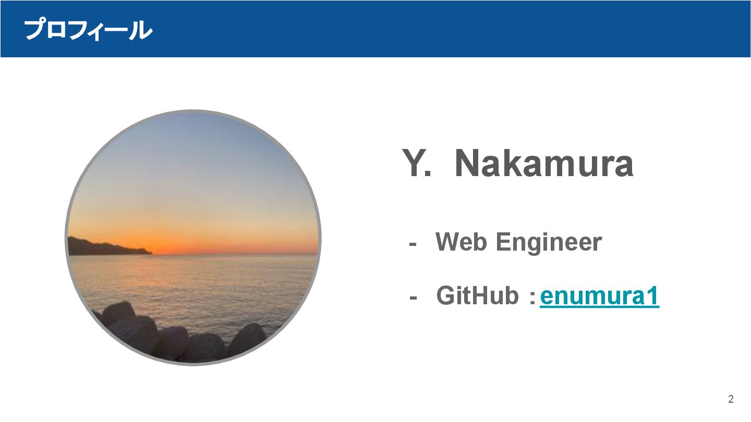The height and width of the screenshot is (422, 751).
Task: Click the circular sunset profile photo
Action: click(193, 237)
